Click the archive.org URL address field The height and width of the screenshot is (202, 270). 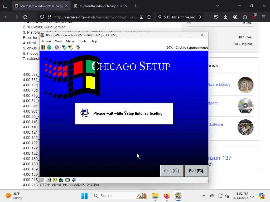95,17
